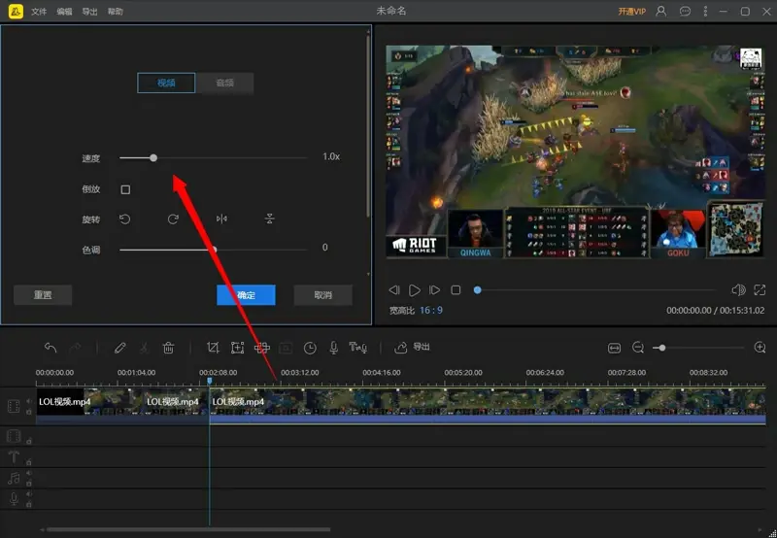Open the 文件 menu
Image resolution: width=777 pixels, height=538 pixels.
tap(39, 12)
